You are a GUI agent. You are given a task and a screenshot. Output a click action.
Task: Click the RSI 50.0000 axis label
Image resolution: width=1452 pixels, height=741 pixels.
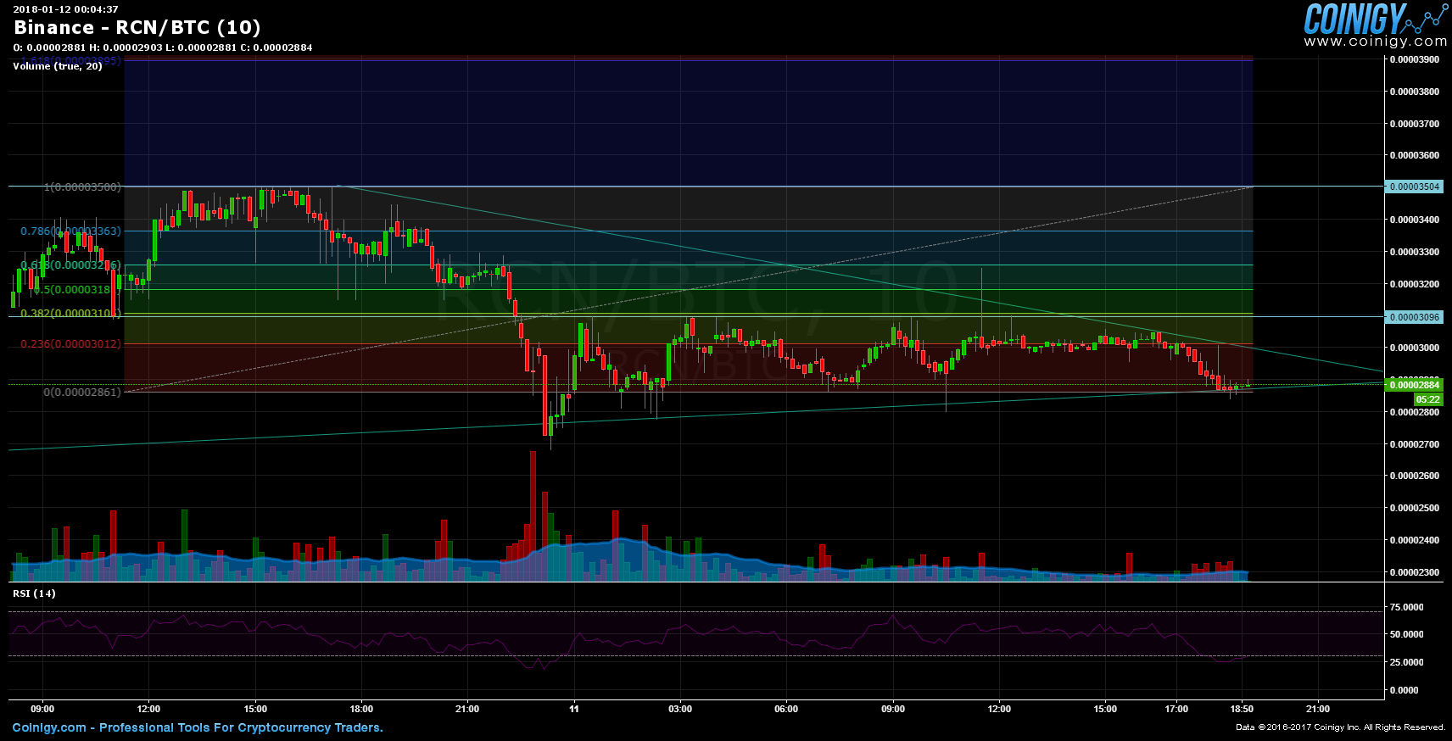pos(1406,634)
